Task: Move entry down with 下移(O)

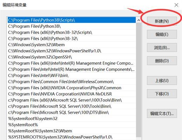Action: coord(162,94)
